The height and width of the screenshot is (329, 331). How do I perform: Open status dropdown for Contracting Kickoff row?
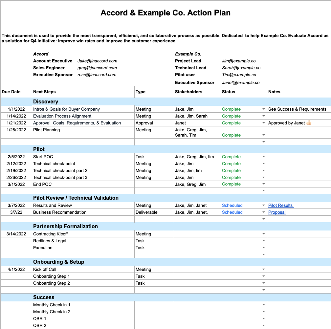click(x=263, y=234)
